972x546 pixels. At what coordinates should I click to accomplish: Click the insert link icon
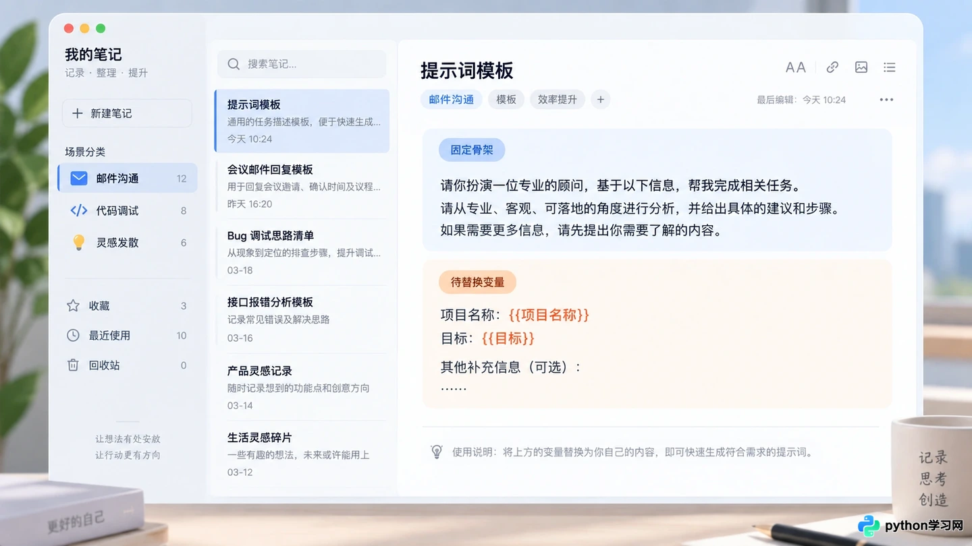click(832, 67)
